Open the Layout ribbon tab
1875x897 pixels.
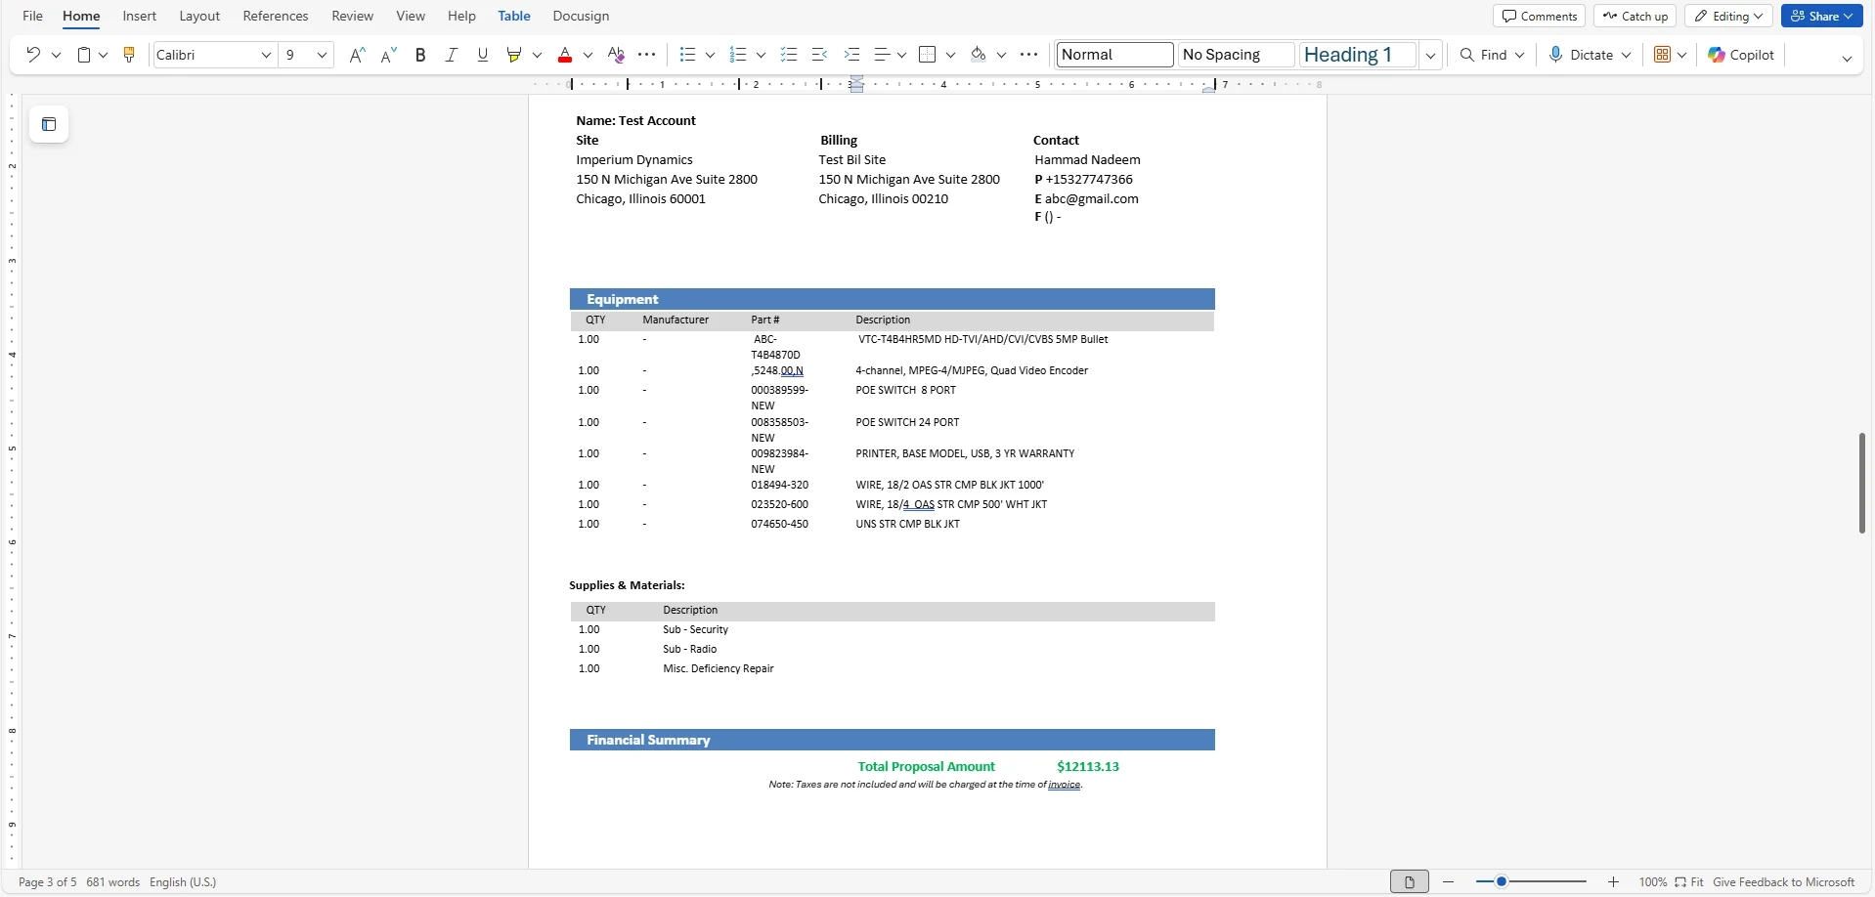click(199, 16)
